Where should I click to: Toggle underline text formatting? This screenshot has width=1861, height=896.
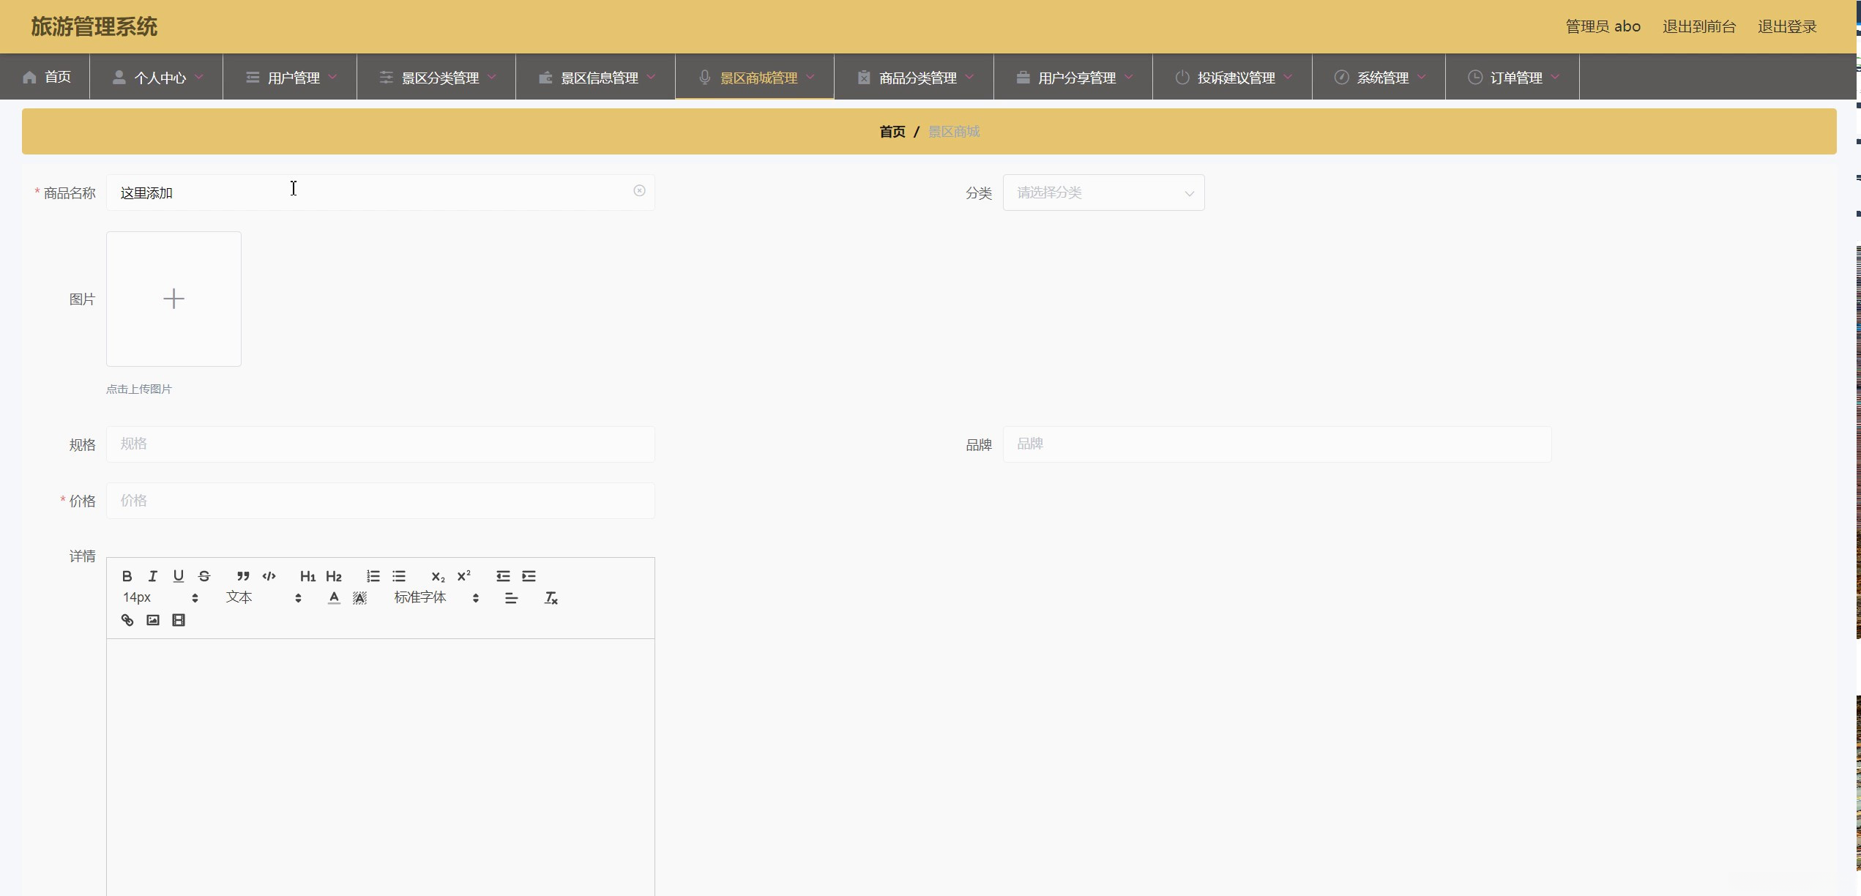click(178, 576)
